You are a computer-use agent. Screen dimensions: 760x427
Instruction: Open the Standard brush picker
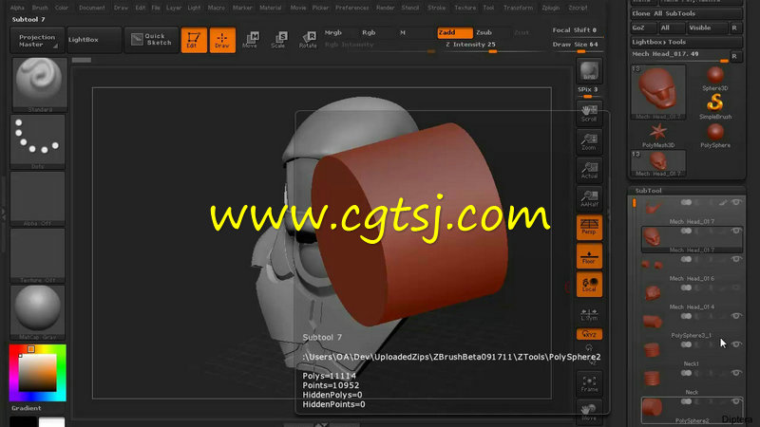(x=39, y=84)
